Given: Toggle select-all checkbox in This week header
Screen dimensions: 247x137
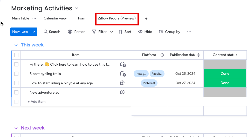Looking at the screenshot, I should 16,55.
